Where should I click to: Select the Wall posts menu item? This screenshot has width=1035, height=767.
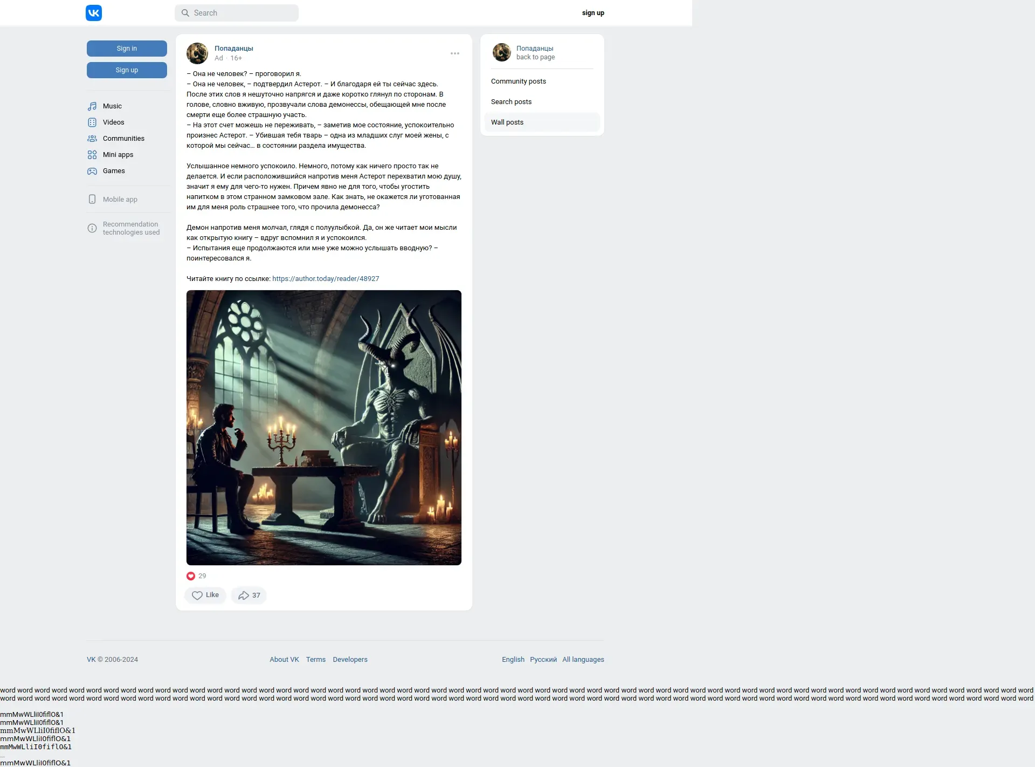(507, 122)
